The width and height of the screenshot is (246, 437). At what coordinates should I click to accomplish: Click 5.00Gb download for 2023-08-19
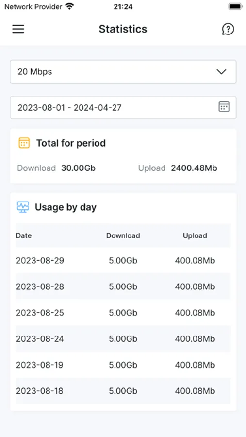pyautogui.click(x=123, y=365)
